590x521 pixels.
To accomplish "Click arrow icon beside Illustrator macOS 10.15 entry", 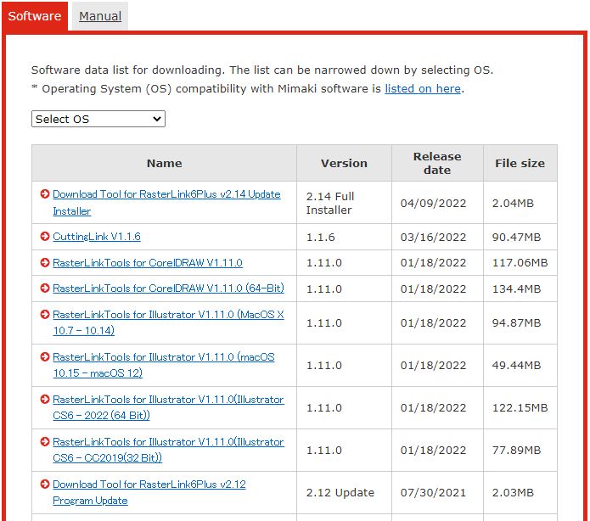I will 45,357.
